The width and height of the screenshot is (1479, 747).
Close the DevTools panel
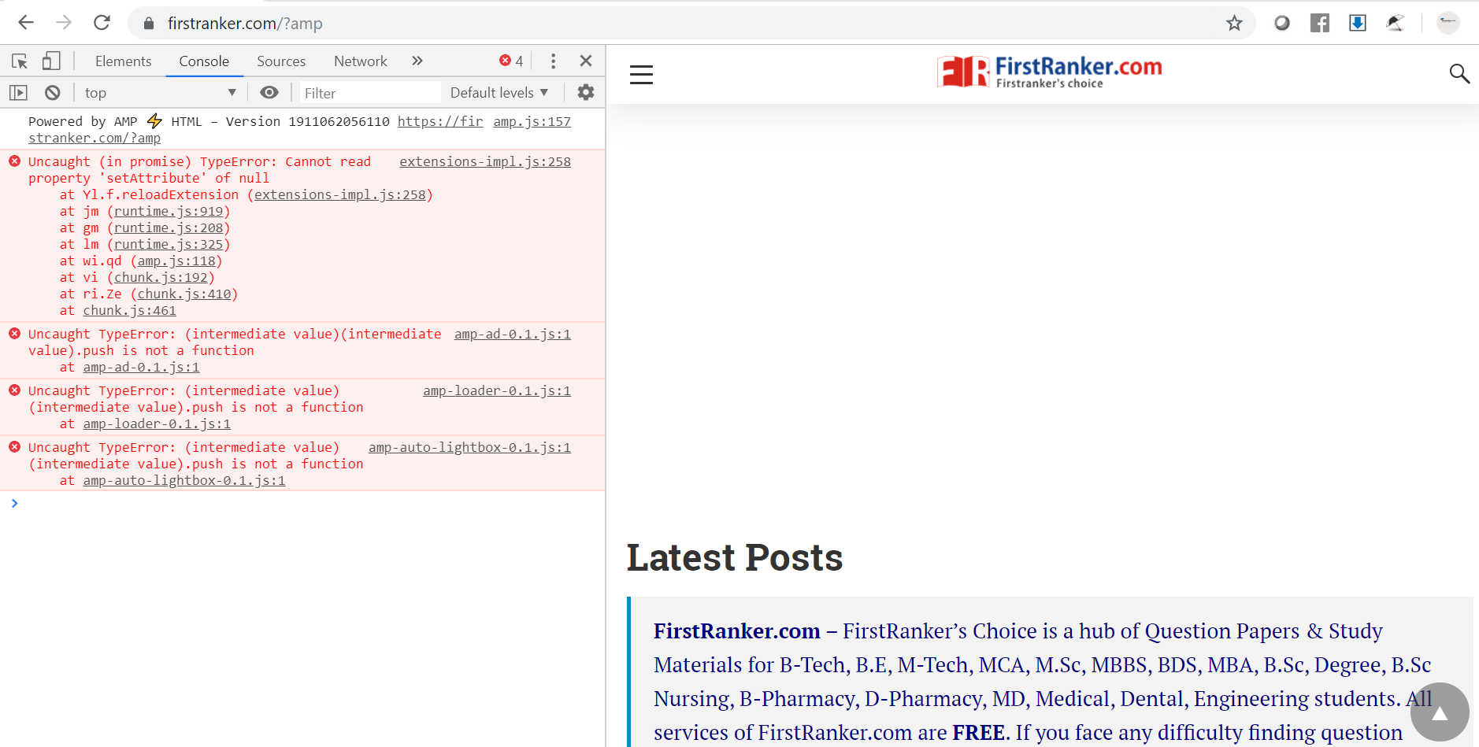(x=586, y=61)
